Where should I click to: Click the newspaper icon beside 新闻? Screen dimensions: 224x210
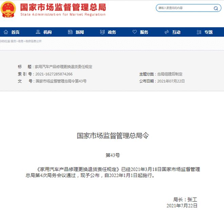tap(70, 32)
